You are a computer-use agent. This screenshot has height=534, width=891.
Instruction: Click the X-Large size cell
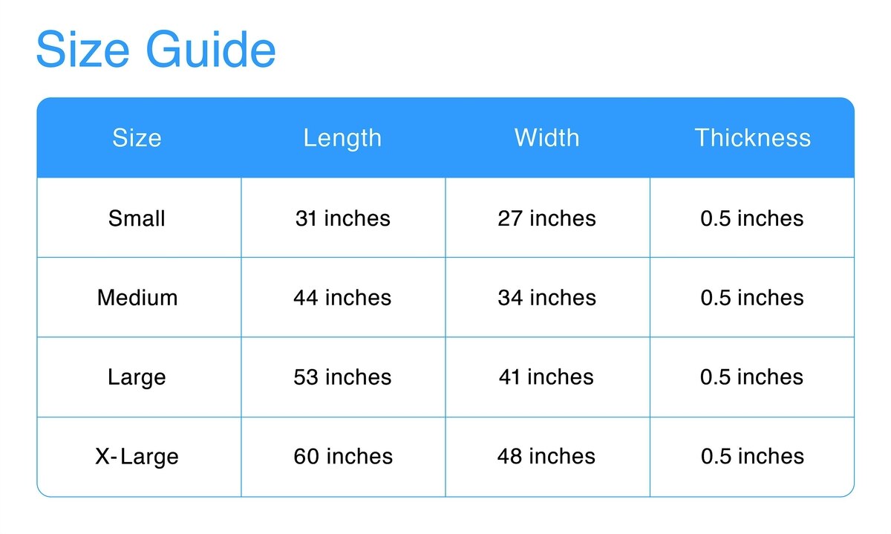pos(137,456)
